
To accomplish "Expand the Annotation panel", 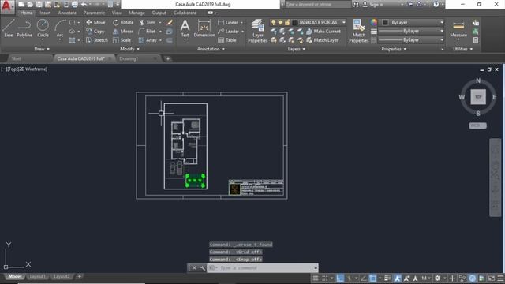I will (x=211, y=49).
